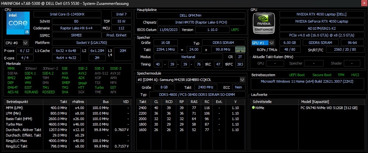This screenshot has width=368, height=153.
Task: Click the Secure Boot indicator
Action: (321, 75)
